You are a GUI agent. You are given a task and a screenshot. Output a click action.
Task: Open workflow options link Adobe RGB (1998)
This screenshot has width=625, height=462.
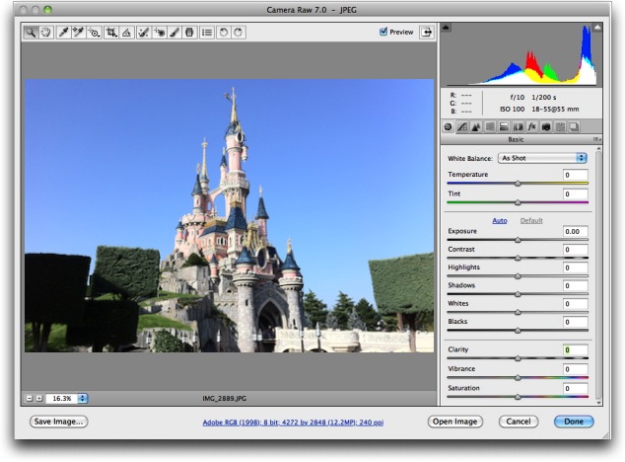(x=293, y=423)
